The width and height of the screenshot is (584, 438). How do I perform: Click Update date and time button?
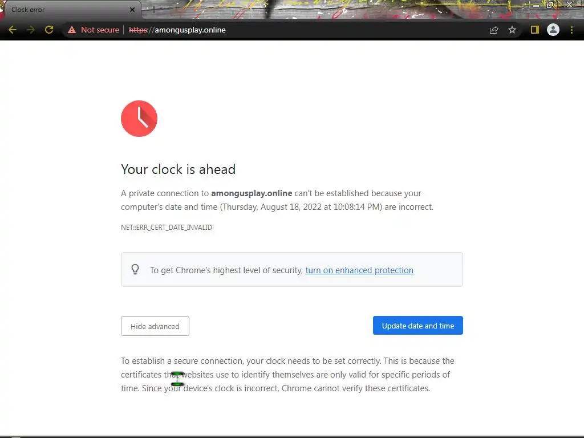[418, 326]
